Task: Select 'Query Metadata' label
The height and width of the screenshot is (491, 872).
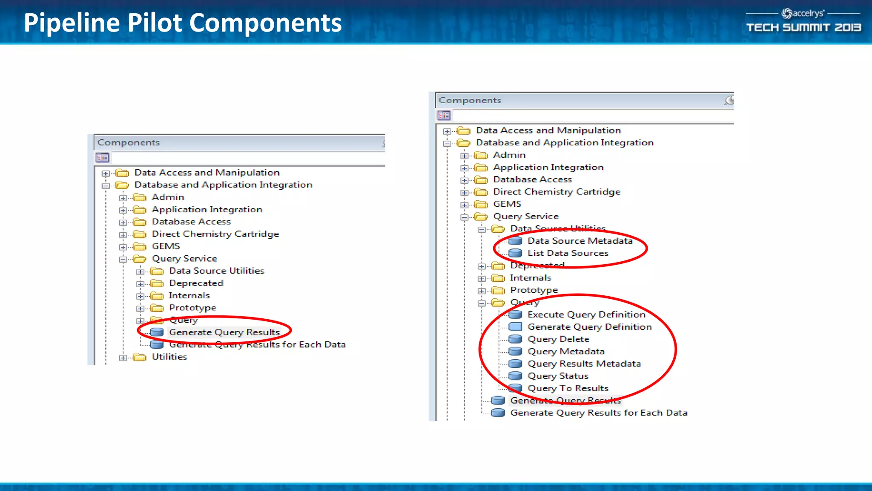Action: click(566, 352)
